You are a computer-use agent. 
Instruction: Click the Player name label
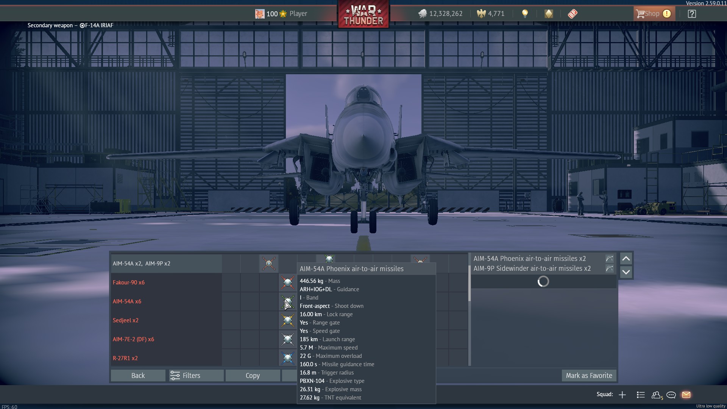click(298, 14)
